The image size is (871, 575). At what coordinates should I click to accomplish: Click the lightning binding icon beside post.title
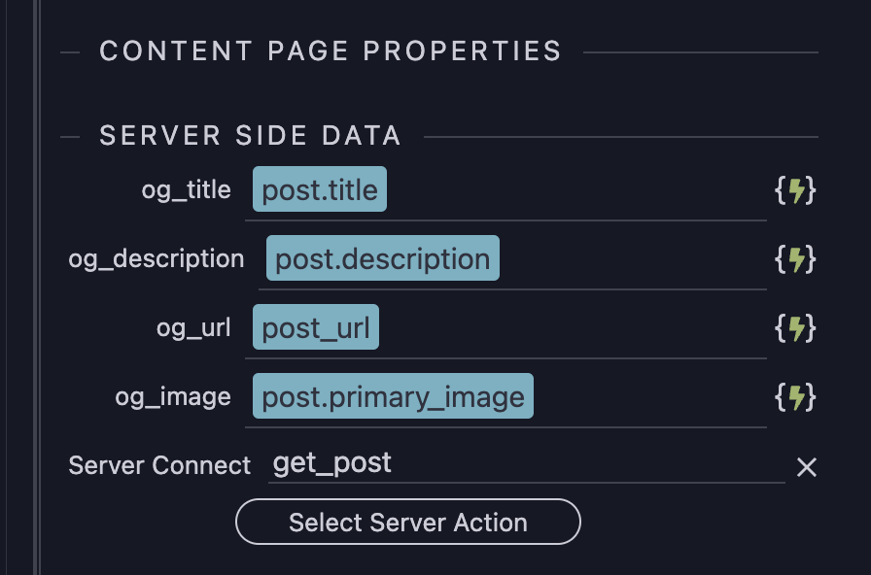pyautogui.click(x=797, y=190)
